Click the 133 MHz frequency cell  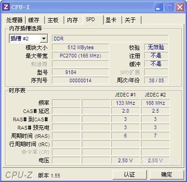[125, 103]
